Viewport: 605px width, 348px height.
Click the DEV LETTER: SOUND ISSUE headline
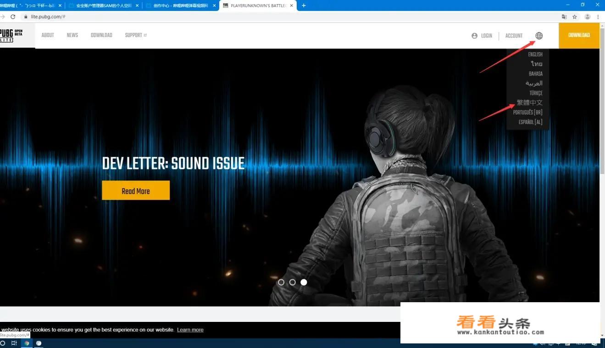click(x=173, y=163)
